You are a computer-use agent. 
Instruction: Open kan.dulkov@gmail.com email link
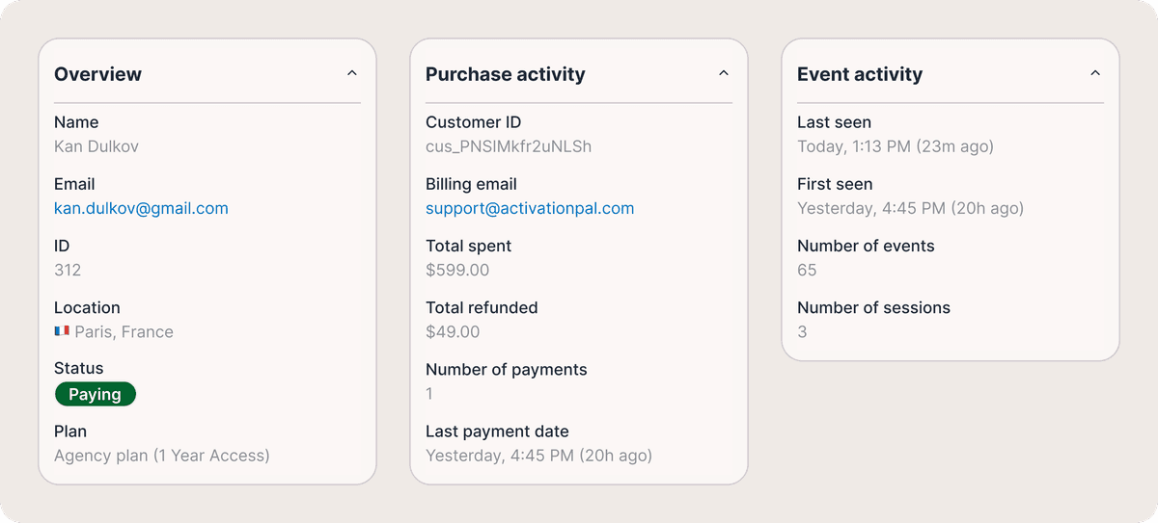141,208
